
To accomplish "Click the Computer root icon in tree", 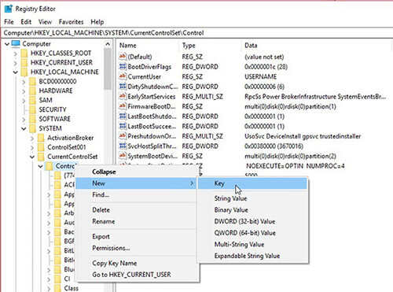I will point(16,43).
